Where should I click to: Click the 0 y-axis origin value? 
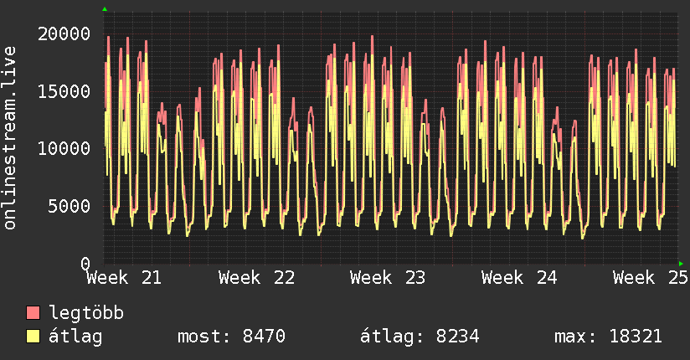(x=85, y=264)
